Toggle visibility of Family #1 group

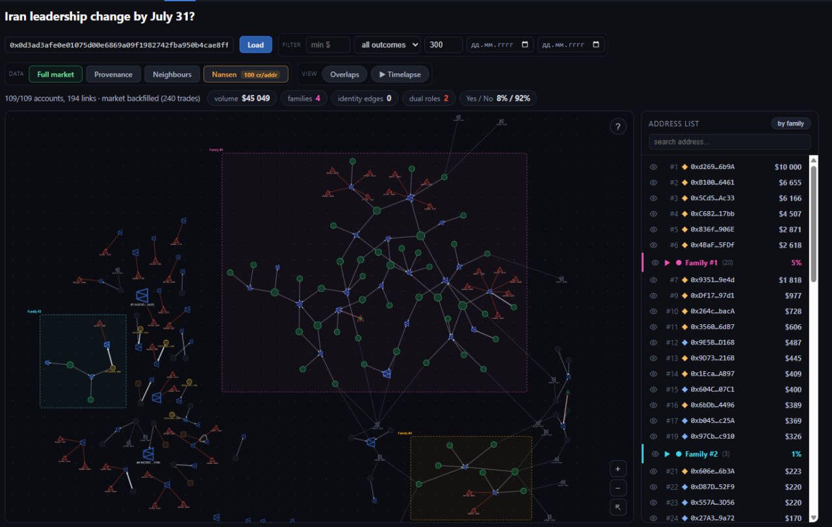tap(655, 263)
